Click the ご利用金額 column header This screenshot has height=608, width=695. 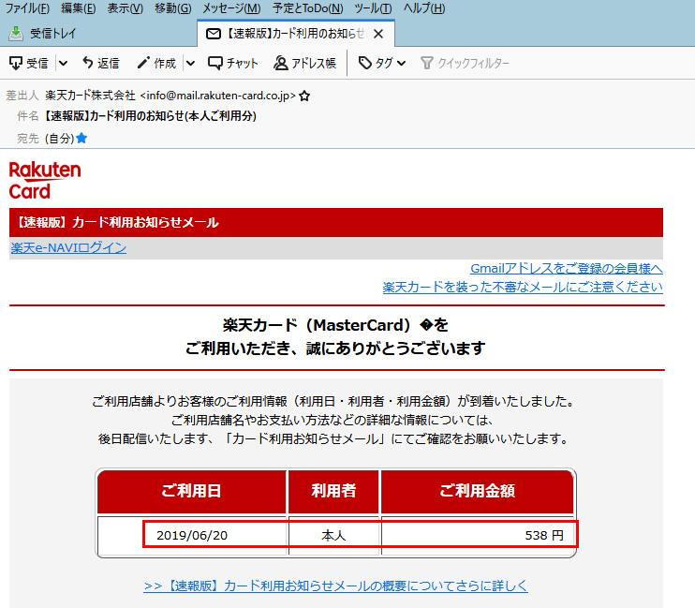coord(478,491)
